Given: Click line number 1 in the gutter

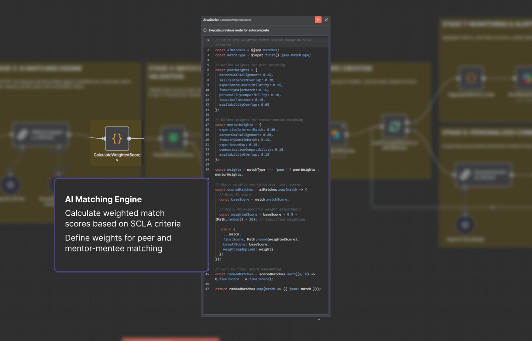Looking at the screenshot, I should (x=208, y=40).
